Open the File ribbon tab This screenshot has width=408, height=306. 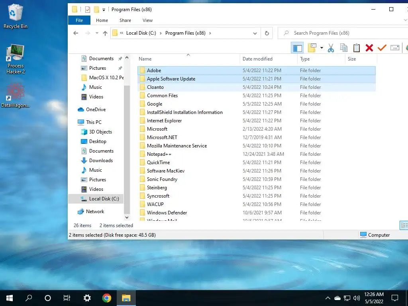pyautogui.click(x=79, y=20)
